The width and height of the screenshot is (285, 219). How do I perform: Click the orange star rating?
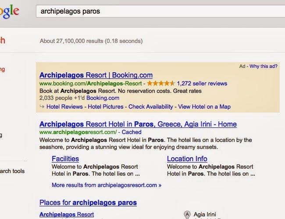tap(161, 83)
